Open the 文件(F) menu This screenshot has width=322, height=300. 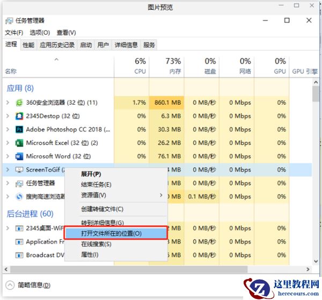click(14, 33)
